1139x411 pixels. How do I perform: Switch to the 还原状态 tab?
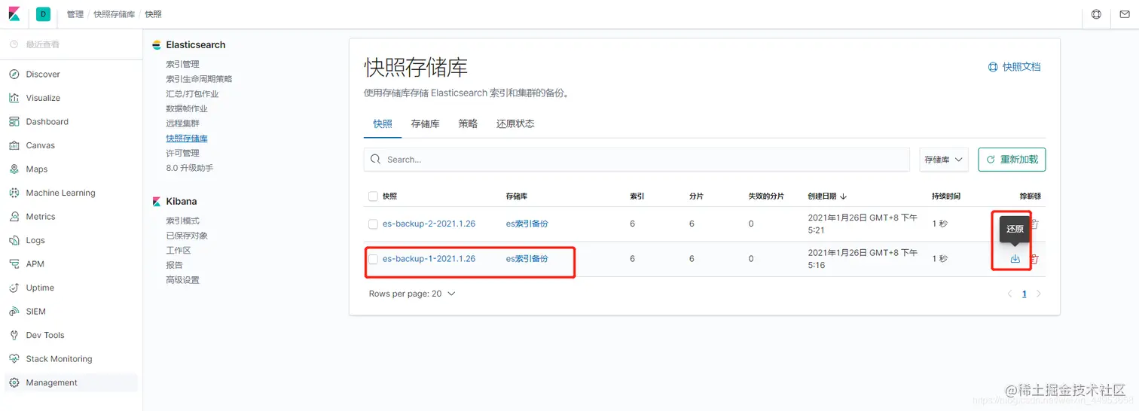coord(515,123)
